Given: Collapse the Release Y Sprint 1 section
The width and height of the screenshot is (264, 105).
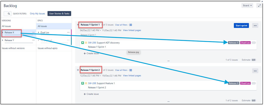Looking at the screenshot, I should [x=78, y=25].
